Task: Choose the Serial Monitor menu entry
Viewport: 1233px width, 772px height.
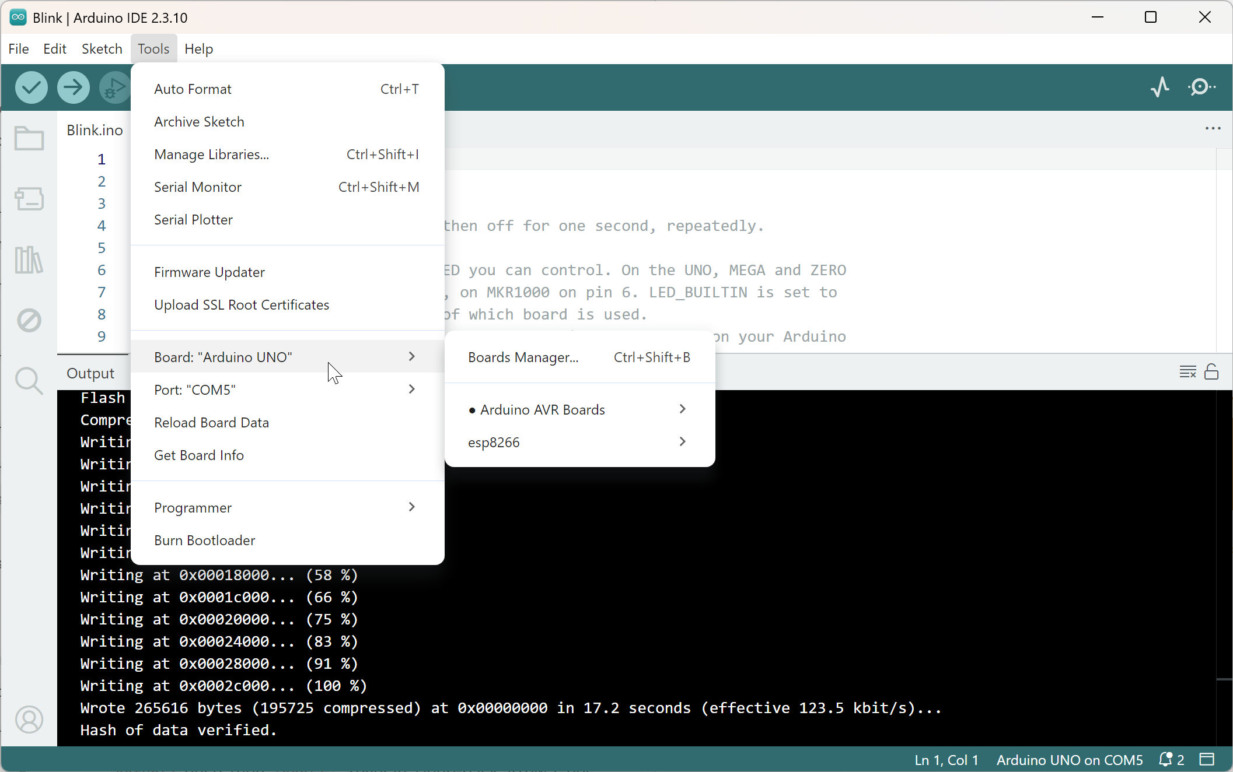Action: tap(288, 187)
